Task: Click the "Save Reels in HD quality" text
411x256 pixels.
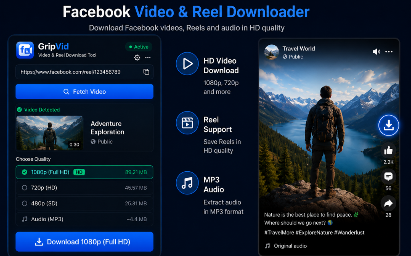Action: [x=222, y=146]
